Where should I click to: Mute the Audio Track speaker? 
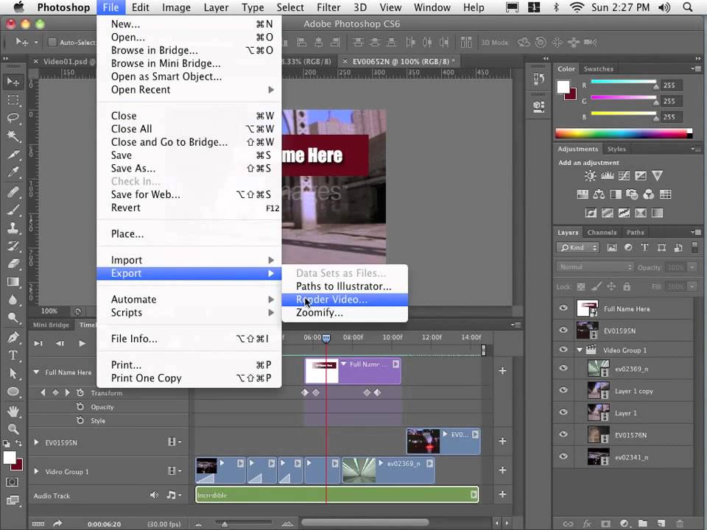click(x=154, y=495)
